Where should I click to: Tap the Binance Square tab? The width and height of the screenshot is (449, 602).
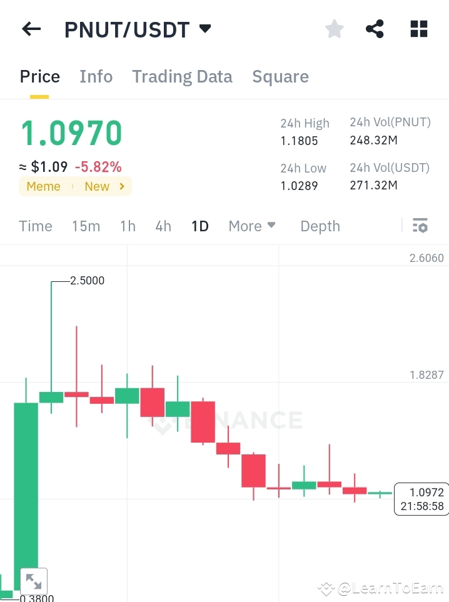click(x=280, y=76)
